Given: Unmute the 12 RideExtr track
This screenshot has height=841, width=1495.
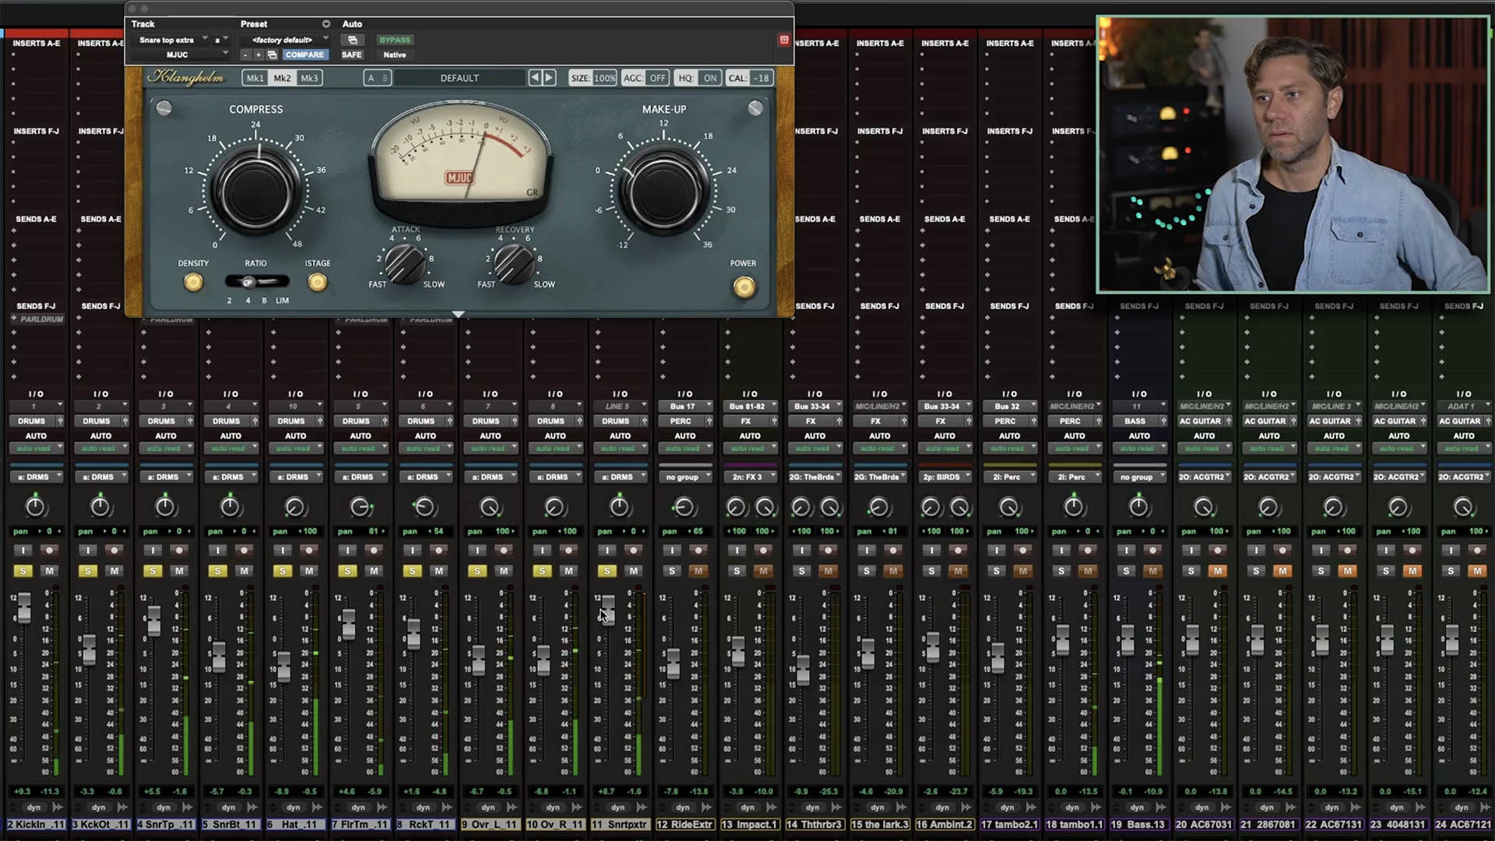Looking at the screenshot, I should 698,571.
